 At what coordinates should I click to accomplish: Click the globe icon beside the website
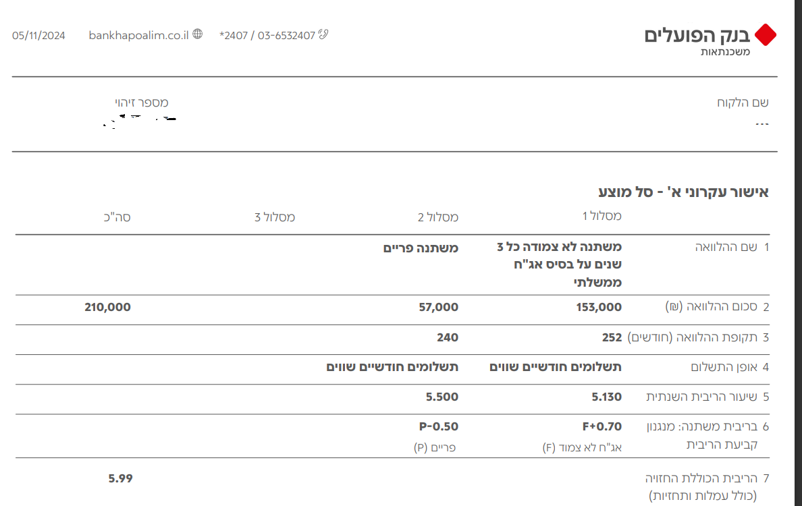click(197, 34)
